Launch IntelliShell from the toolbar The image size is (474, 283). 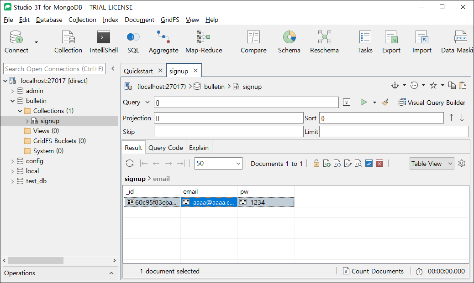coord(104,41)
